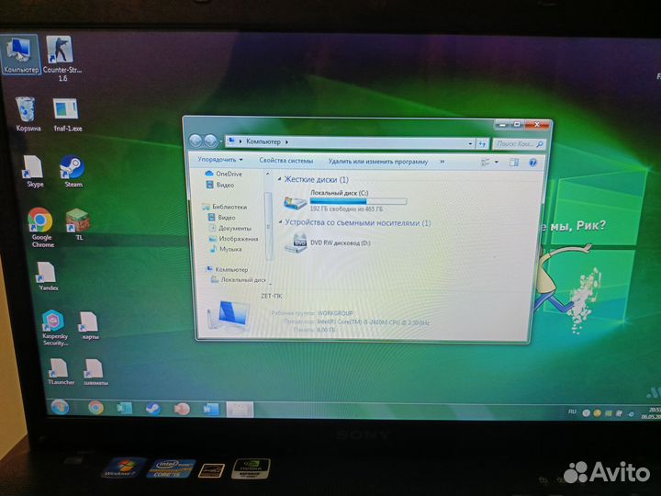The width and height of the screenshot is (661, 496).
Task: Open Chrome from the taskbar
Action: tap(95, 407)
